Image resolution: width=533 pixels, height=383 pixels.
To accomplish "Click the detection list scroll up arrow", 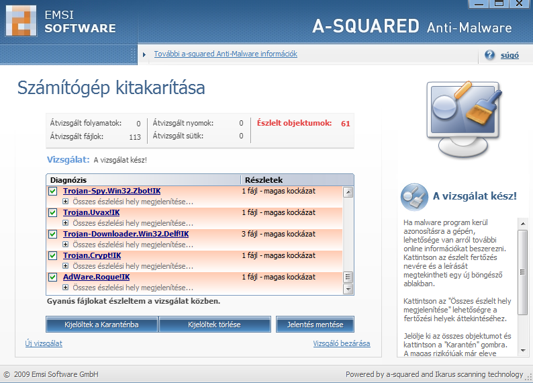I will pyautogui.click(x=348, y=192).
